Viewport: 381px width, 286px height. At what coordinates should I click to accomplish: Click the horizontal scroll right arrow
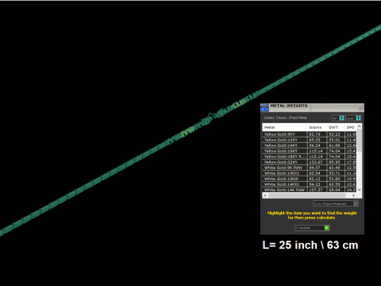pos(353,195)
